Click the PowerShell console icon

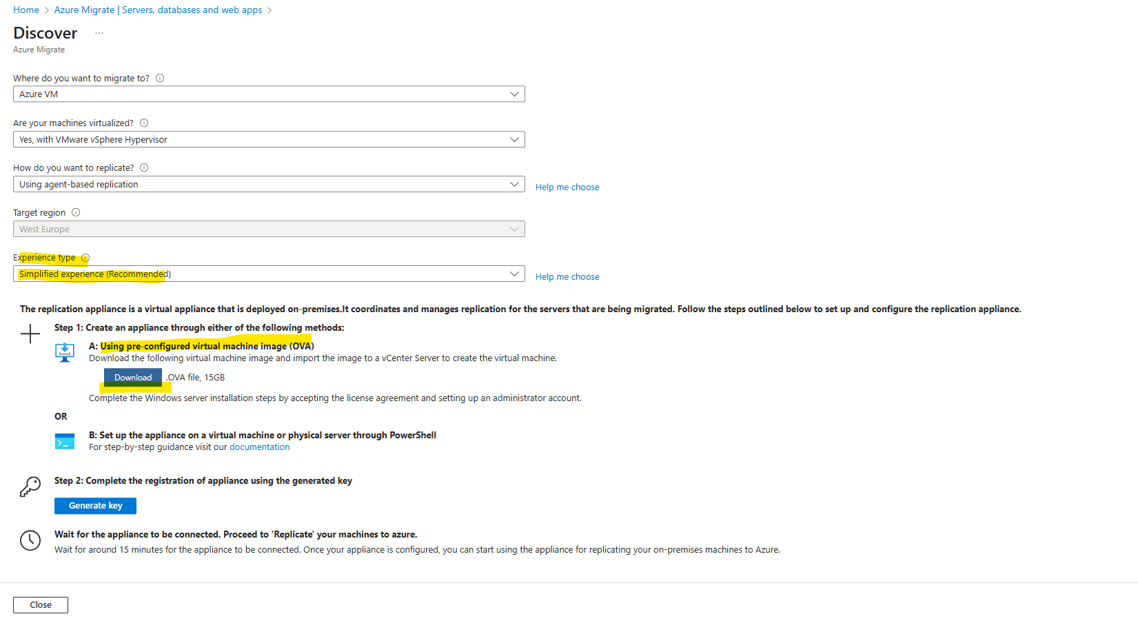[65, 441]
